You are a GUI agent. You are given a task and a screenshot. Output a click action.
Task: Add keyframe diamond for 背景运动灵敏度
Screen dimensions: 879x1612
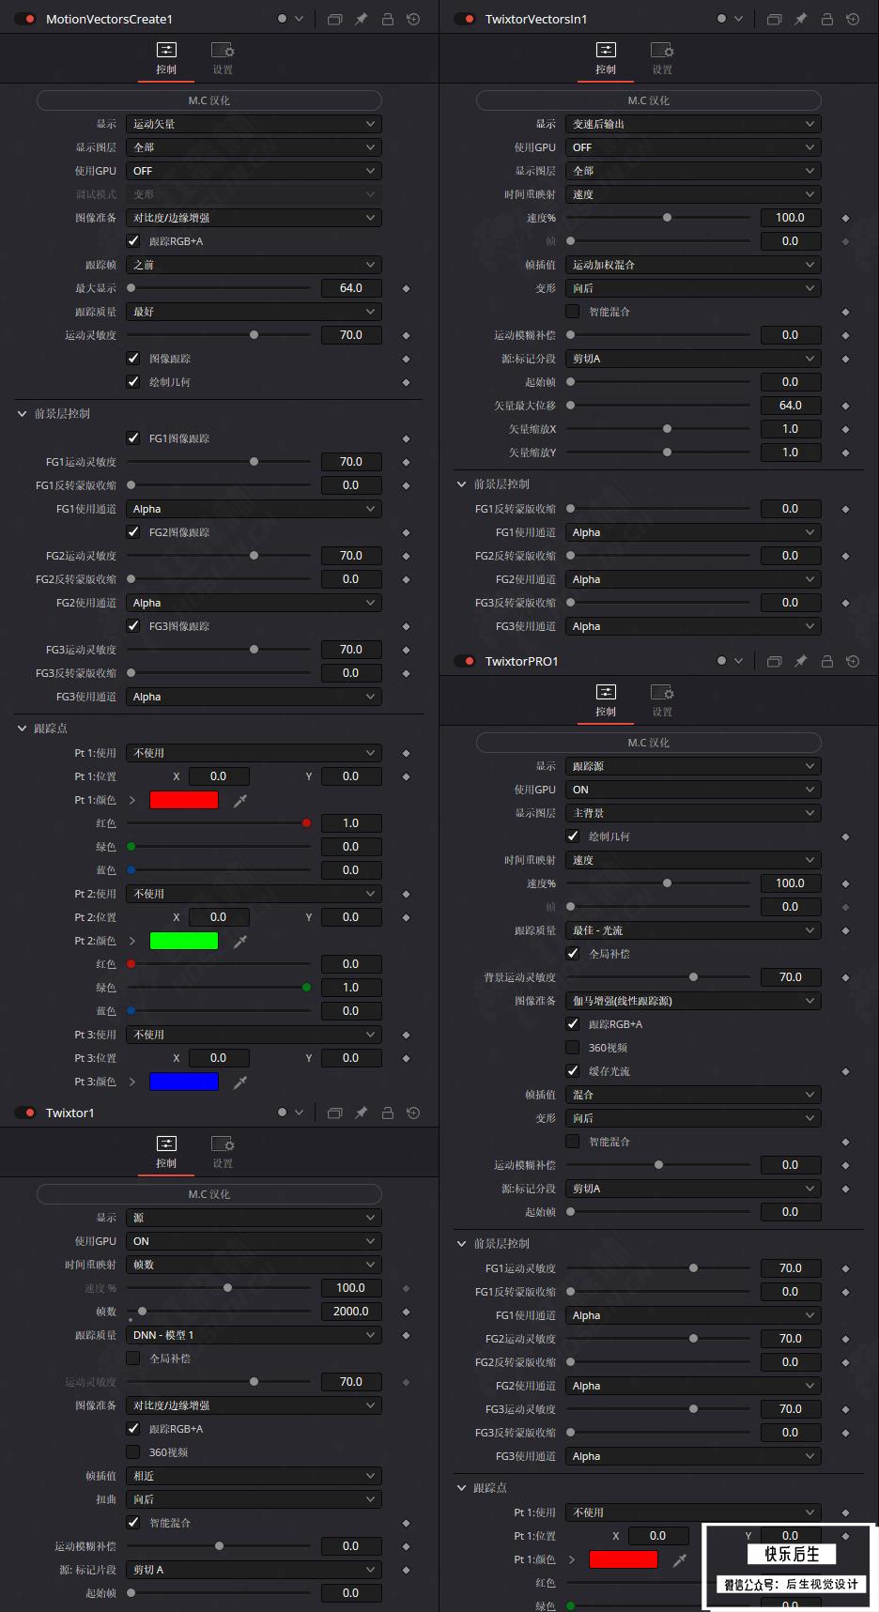pyautogui.click(x=845, y=977)
